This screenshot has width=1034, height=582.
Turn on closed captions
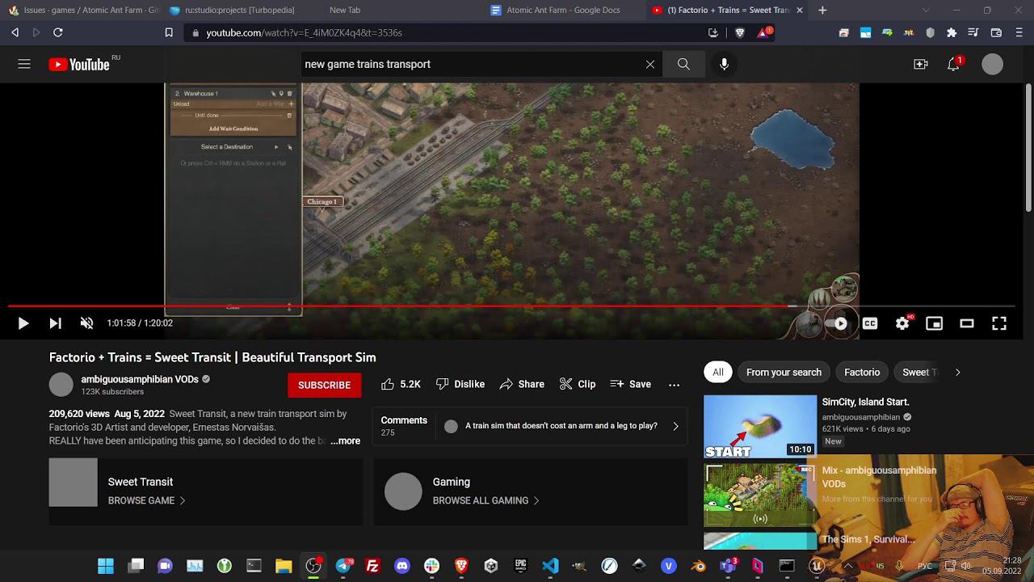(870, 323)
